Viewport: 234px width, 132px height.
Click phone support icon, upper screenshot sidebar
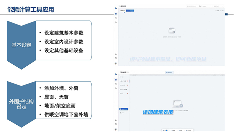(116, 58)
